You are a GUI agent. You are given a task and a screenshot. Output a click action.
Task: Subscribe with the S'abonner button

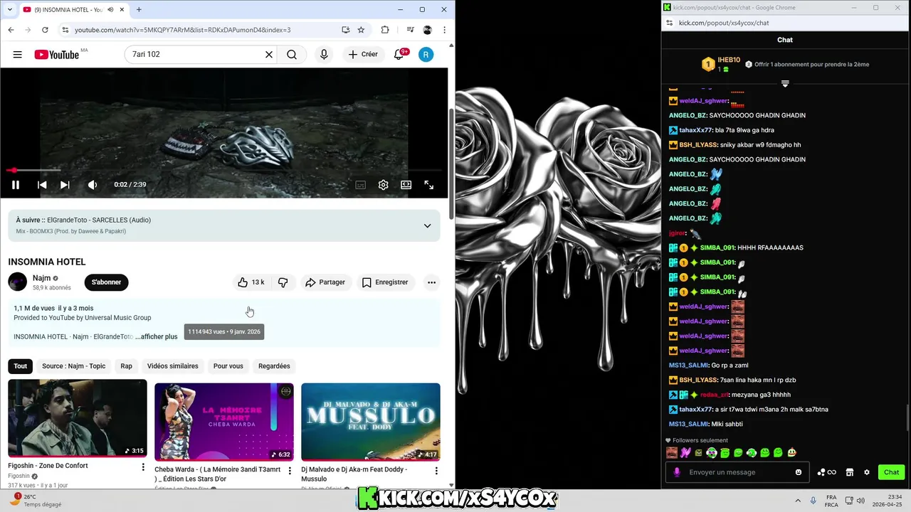point(106,282)
